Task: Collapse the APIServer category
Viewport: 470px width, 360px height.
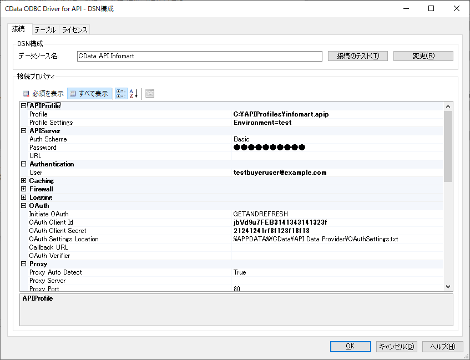Action: click(24, 131)
